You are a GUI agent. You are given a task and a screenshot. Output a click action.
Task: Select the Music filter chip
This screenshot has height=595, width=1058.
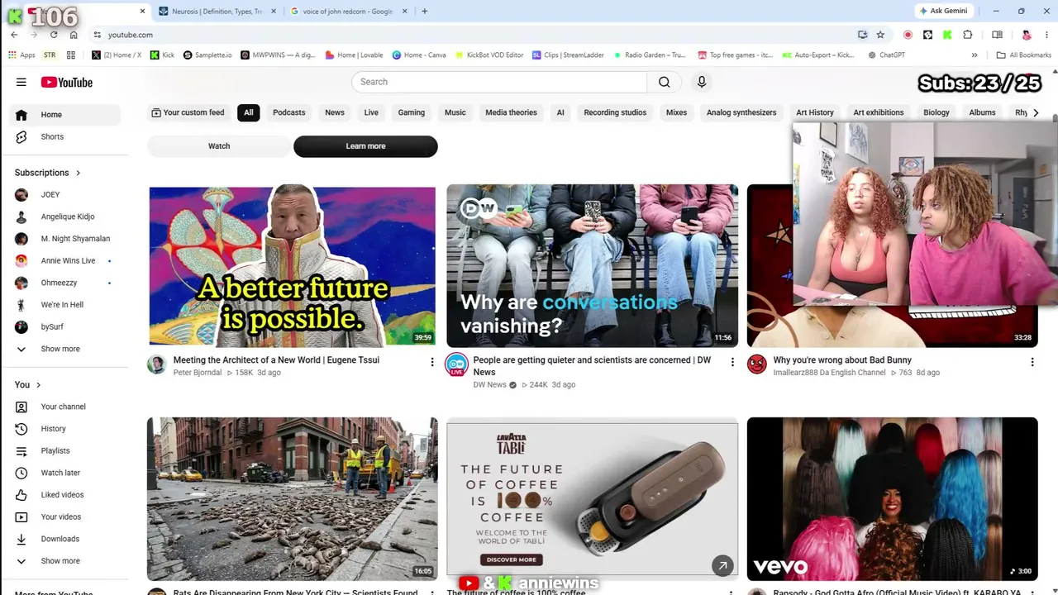pyautogui.click(x=455, y=112)
